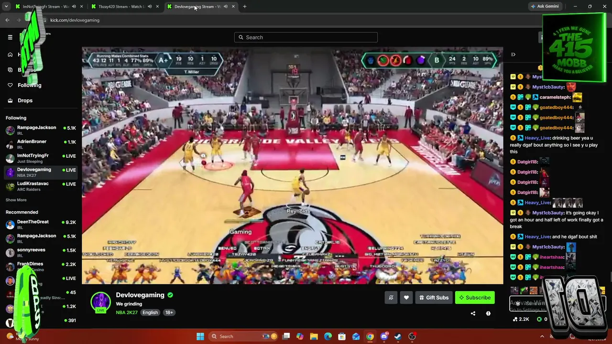Open Steam from the taskbar

tap(398, 336)
